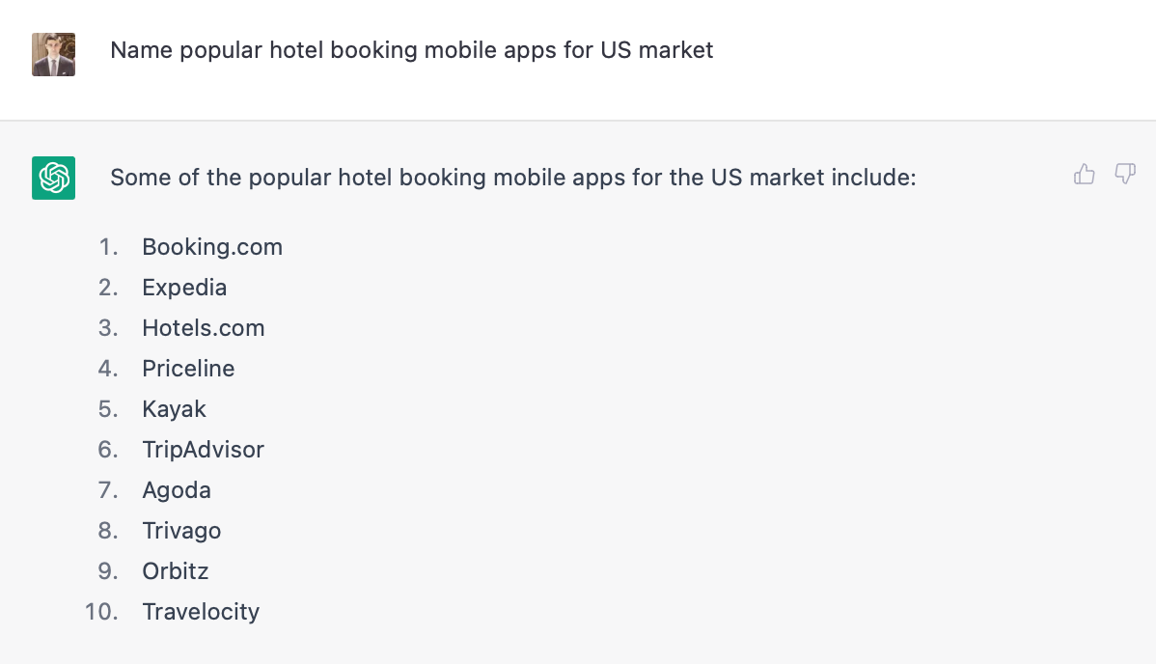Click the Priceline list entry
1156x664 pixels.
point(188,369)
